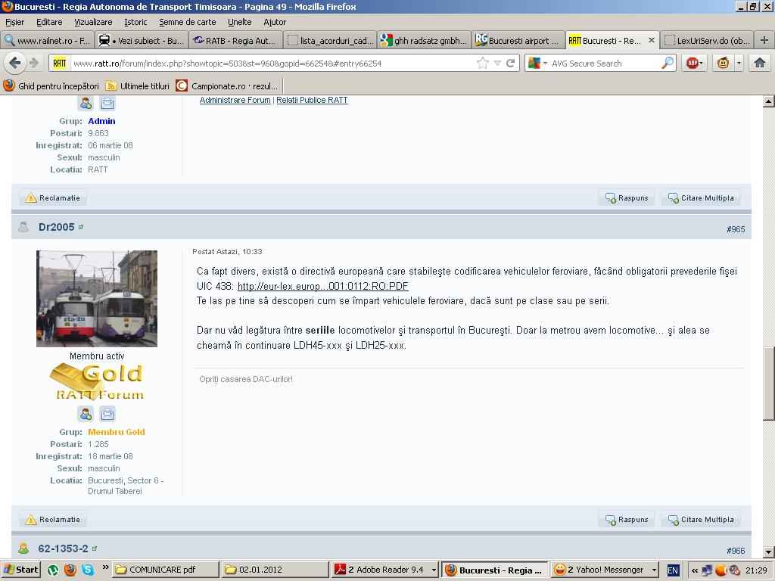Open the Ajutor menu
Screen dimensions: 775x581
click(275, 22)
